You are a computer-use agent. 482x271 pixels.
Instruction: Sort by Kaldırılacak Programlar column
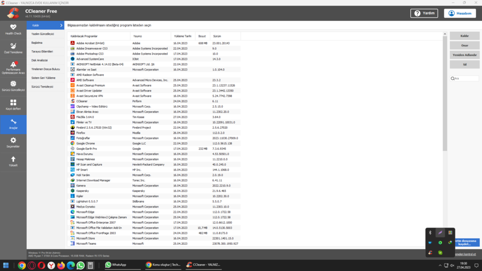(99, 36)
